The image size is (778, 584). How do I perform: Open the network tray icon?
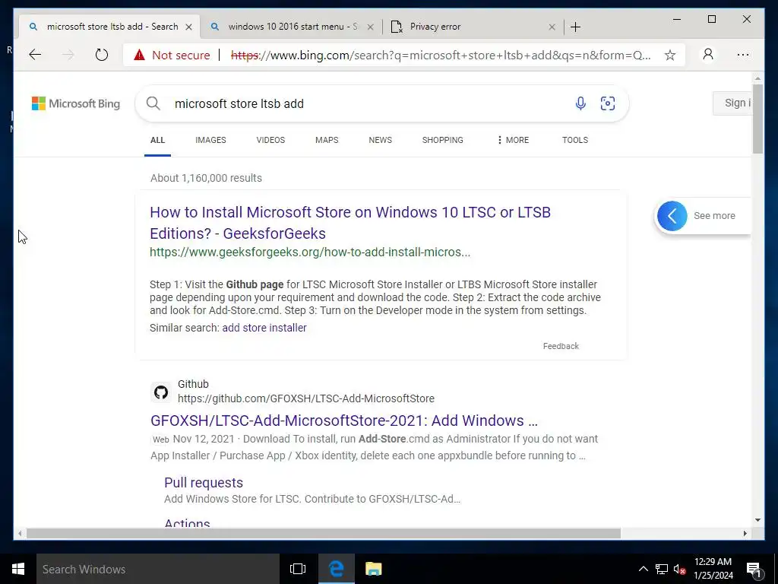tap(662, 569)
